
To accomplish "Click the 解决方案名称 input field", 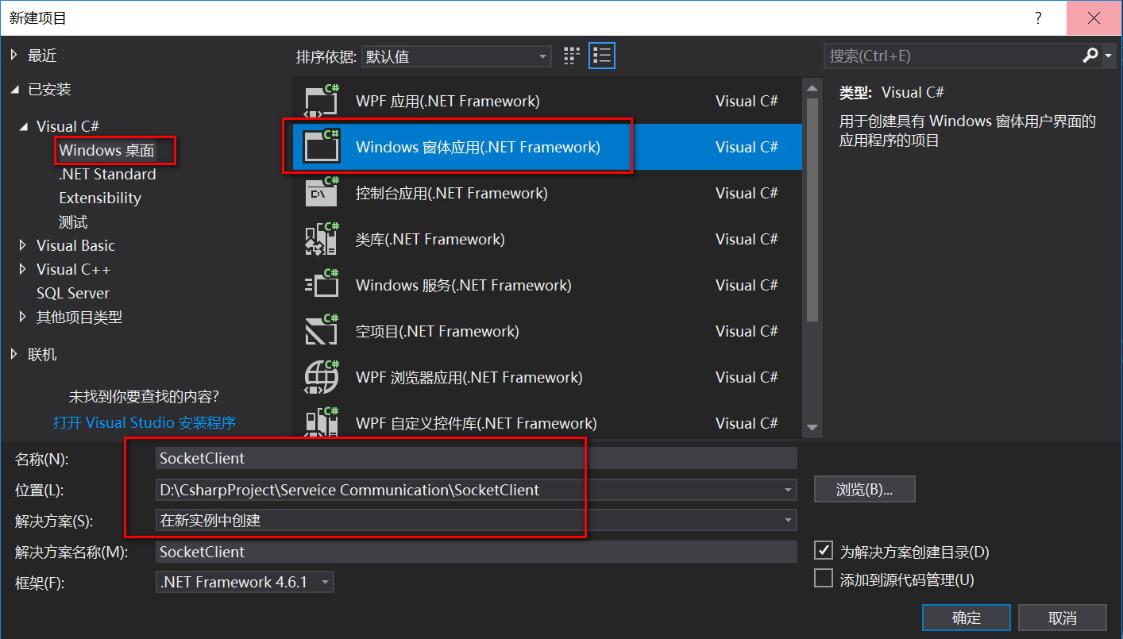I will pos(477,552).
